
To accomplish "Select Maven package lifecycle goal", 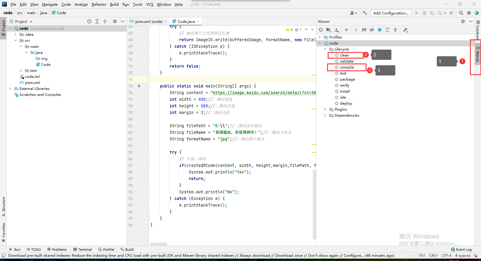I will click(348, 79).
